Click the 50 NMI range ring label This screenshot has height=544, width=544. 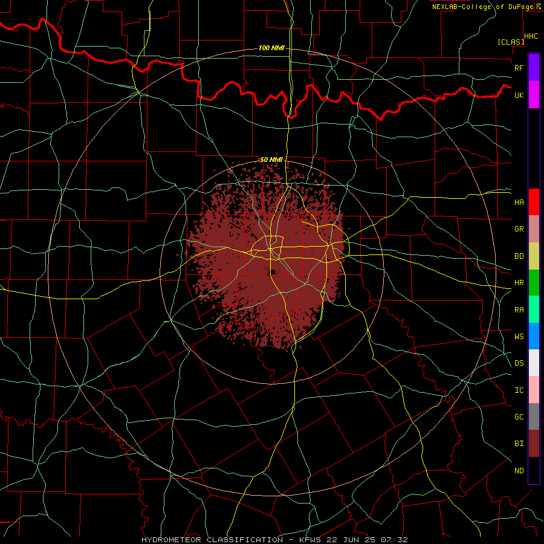tap(271, 160)
